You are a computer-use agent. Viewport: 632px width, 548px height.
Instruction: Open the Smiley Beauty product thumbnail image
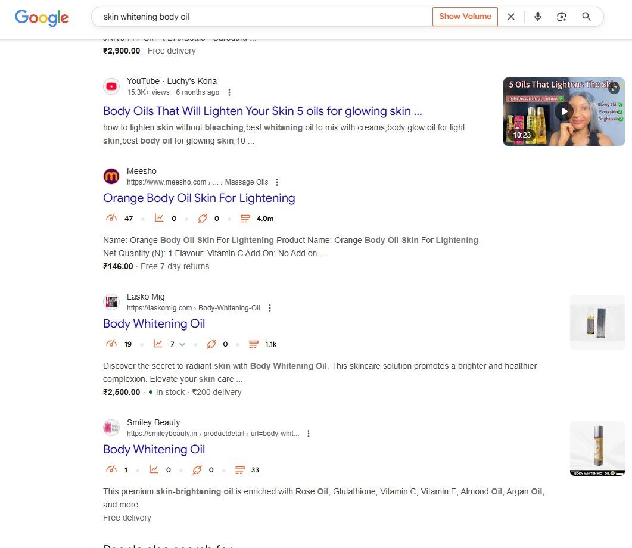[597, 449]
